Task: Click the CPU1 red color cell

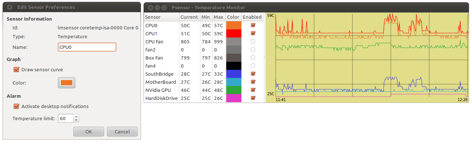Action: pos(234,33)
